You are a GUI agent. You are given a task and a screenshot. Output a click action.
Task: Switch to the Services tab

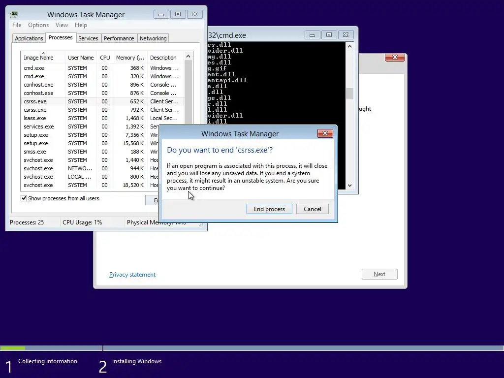tap(88, 38)
